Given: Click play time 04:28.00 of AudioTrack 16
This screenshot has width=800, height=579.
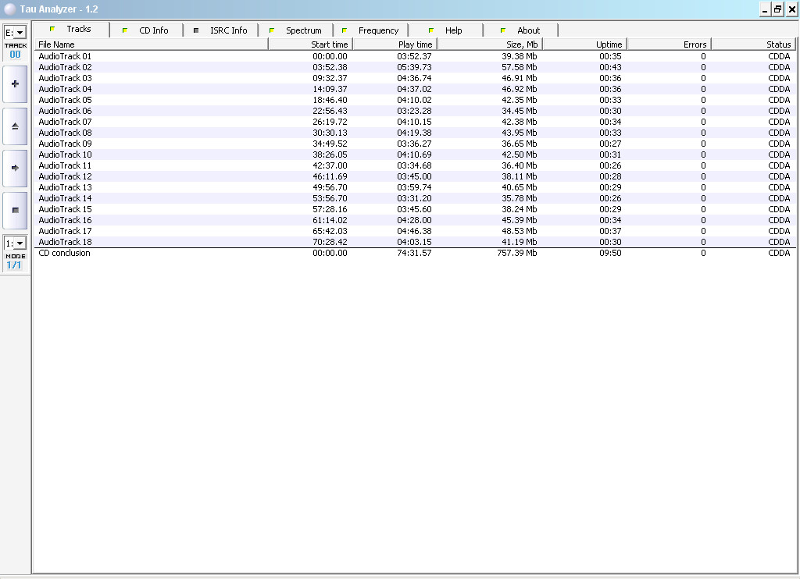Looking at the screenshot, I should [414, 221].
